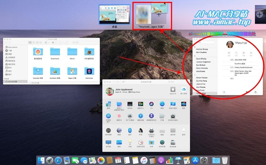Open Internet Accounts @ icon
This screenshot has height=165, width=266.
[108, 116]
